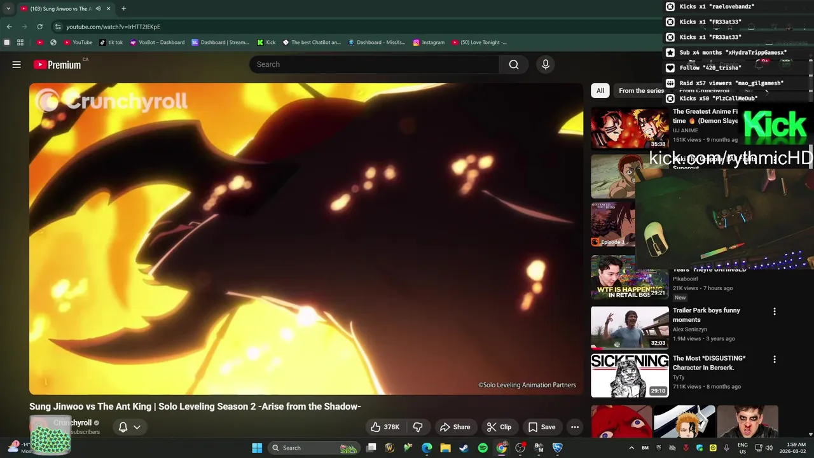Open a new browser tab with plus
This screenshot has height=458, width=814.
pyautogui.click(x=123, y=8)
